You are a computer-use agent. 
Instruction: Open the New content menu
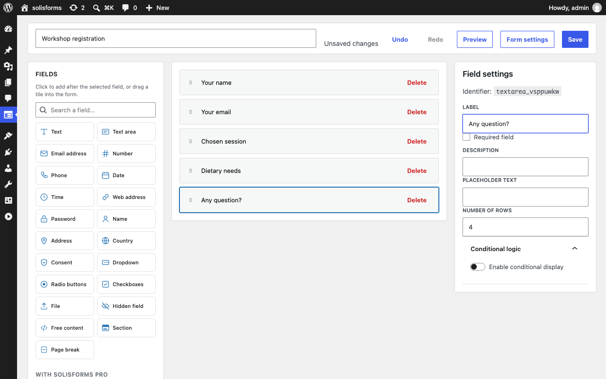[157, 8]
